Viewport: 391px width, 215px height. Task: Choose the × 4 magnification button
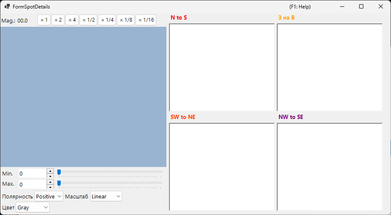tap(72, 20)
